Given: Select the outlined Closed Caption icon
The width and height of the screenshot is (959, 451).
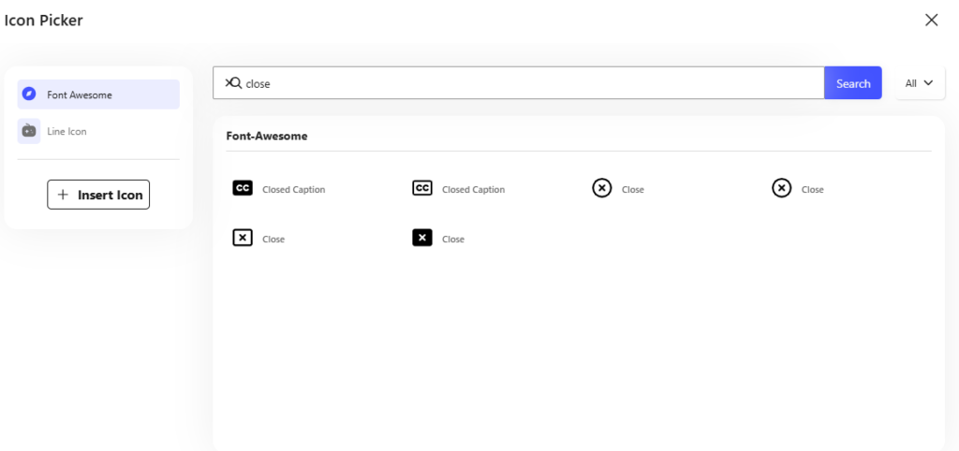Looking at the screenshot, I should coord(422,188).
